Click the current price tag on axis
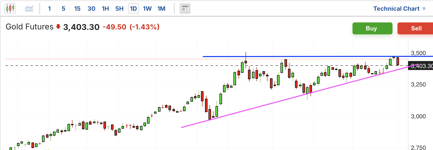The width and height of the screenshot is (433, 150). tap(420, 66)
